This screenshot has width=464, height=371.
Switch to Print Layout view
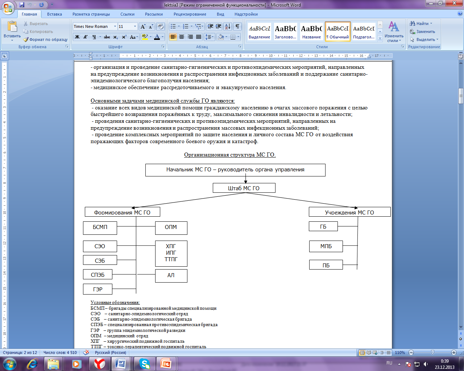[362, 353]
